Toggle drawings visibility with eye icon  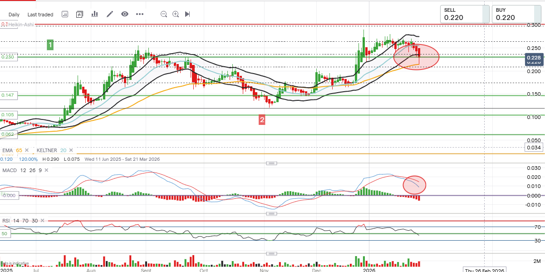(x=125, y=14)
